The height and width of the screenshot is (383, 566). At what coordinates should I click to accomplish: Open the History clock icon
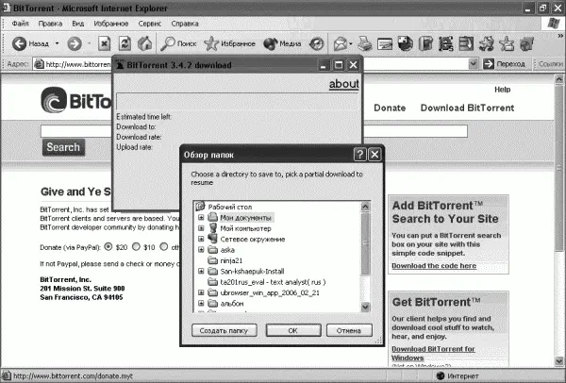[x=317, y=44]
